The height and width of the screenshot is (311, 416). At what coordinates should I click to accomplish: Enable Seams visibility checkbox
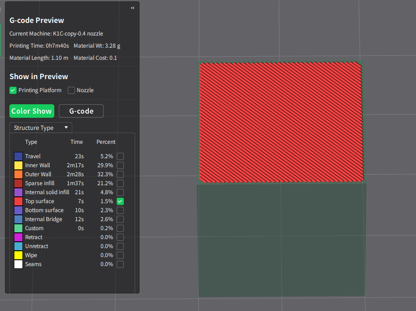coord(120,264)
